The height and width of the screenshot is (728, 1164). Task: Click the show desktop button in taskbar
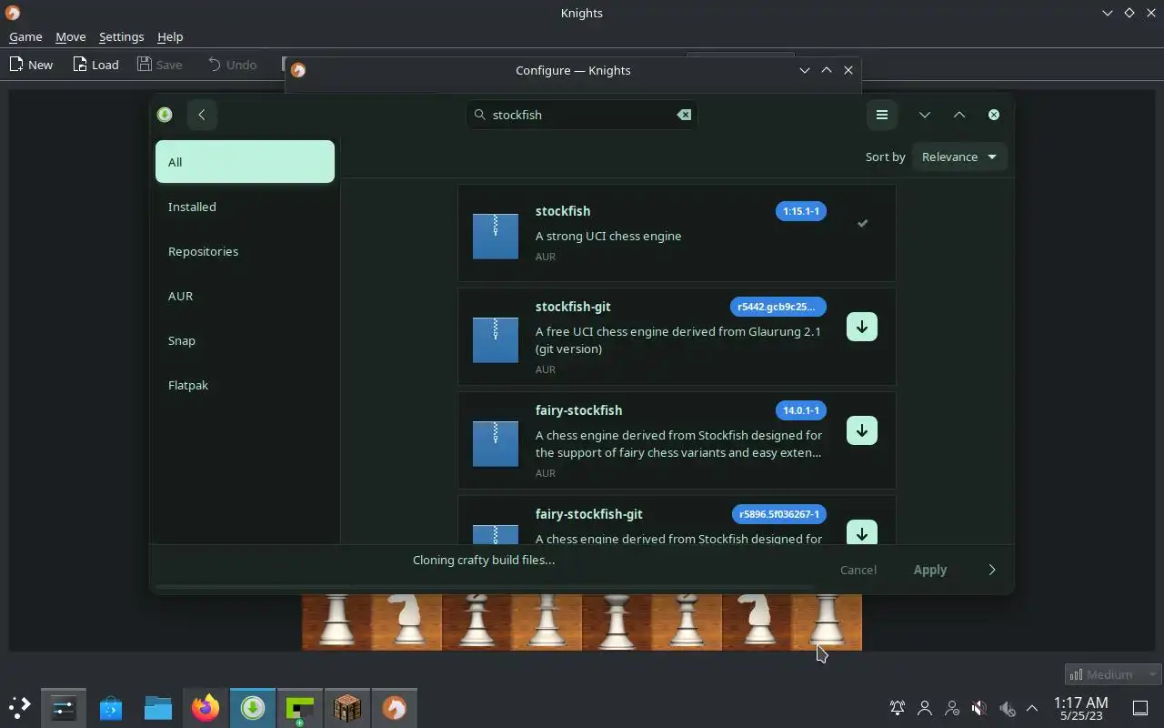[1139, 707]
